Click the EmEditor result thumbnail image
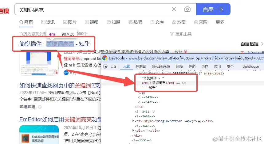This screenshot has height=144, width=264. [x=39, y=135]
